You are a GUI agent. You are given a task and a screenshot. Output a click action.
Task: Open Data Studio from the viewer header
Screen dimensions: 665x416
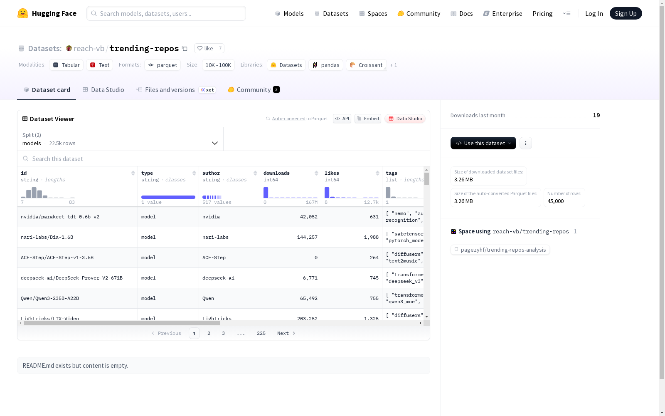[x=405, y=119]
